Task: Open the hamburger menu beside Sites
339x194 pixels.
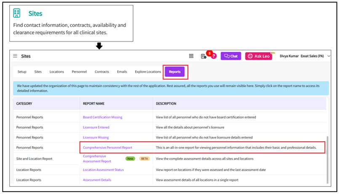Action: [15, 56]
